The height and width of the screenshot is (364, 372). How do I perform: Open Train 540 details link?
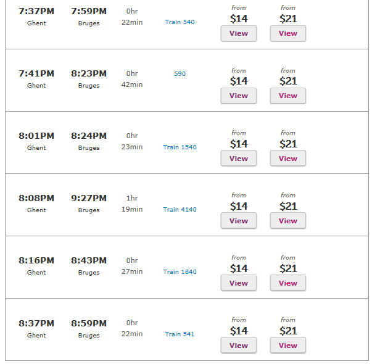[x=180, y=22]
